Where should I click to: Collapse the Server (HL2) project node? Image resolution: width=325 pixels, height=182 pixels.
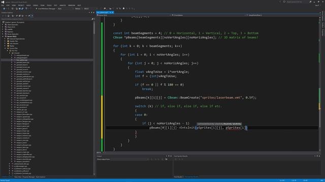(x=3, y=36)
